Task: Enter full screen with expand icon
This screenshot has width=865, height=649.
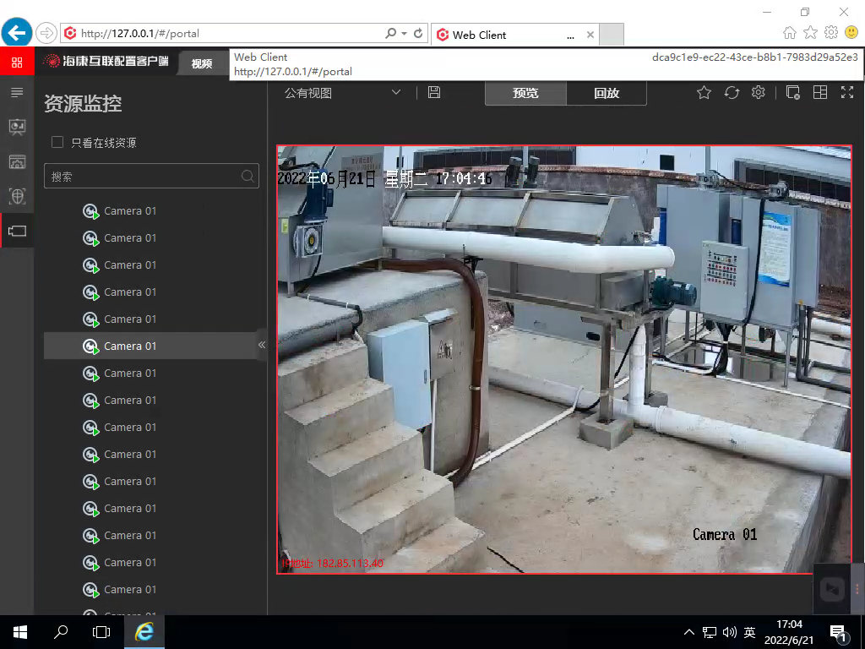Action: pyautogui.click(x=847, y=93)
